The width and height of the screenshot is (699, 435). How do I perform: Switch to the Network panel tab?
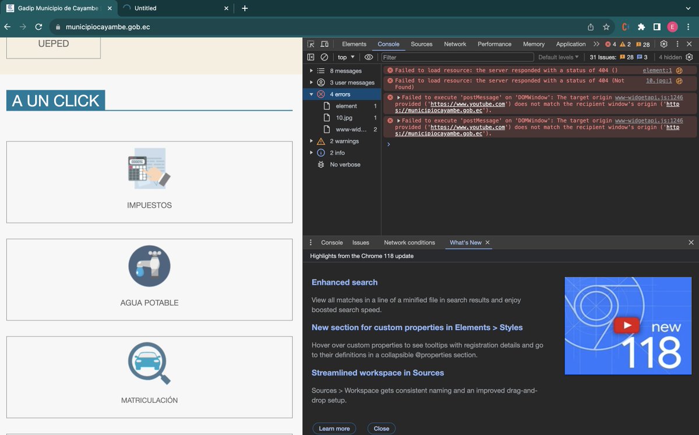pos(455,44)
